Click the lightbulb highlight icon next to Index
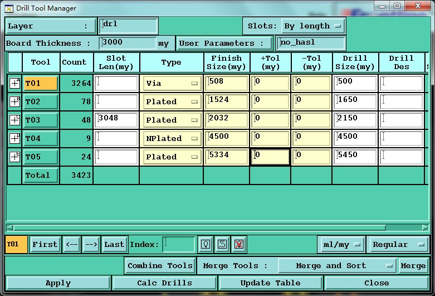The width and height of the screenshot is (435, 296). (206, 244)
